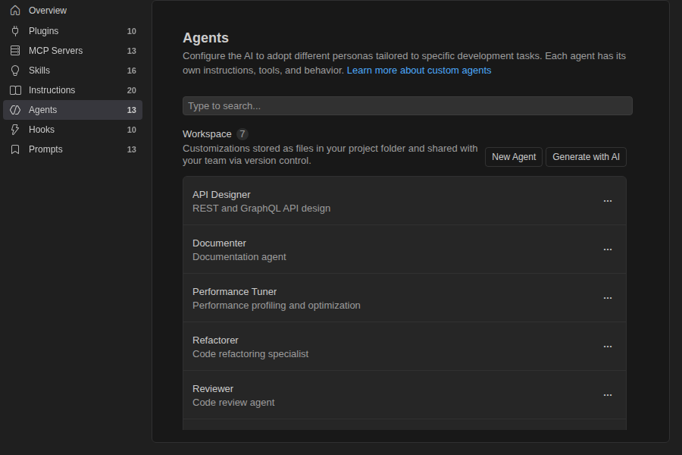Open the Plugins section
The height and width of the screenshot is (455, 682).
pos(73,31)
